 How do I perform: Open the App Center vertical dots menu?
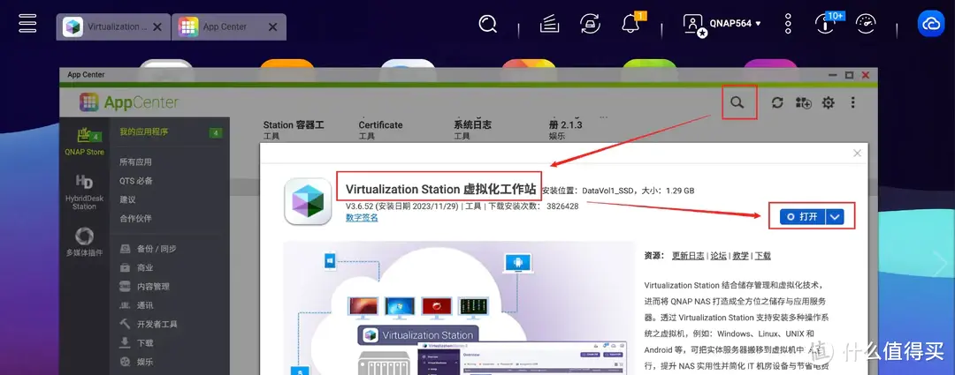pos(852,102)
